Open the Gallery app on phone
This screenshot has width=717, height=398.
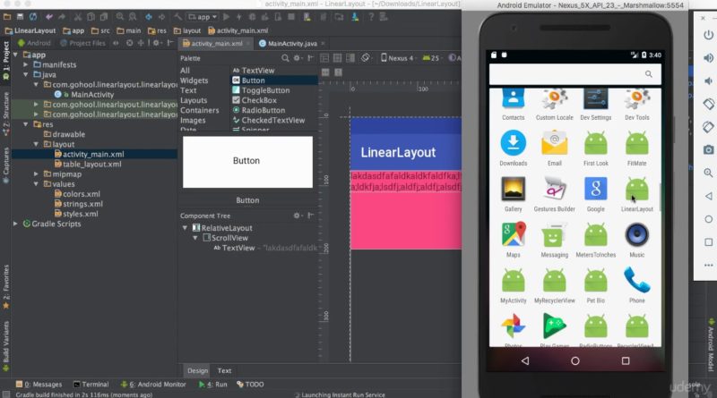pyautogui.click(x=513, y=194)
